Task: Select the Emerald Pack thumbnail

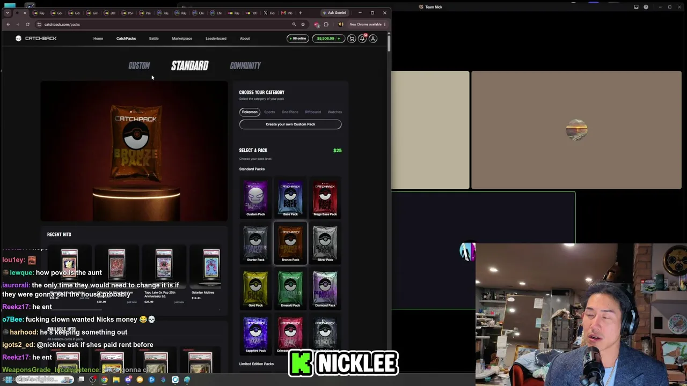Action: (290, 289)
